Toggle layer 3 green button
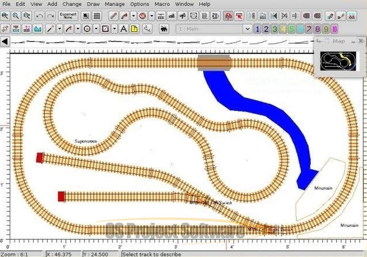Screen dimensions: 367x257 275,29
